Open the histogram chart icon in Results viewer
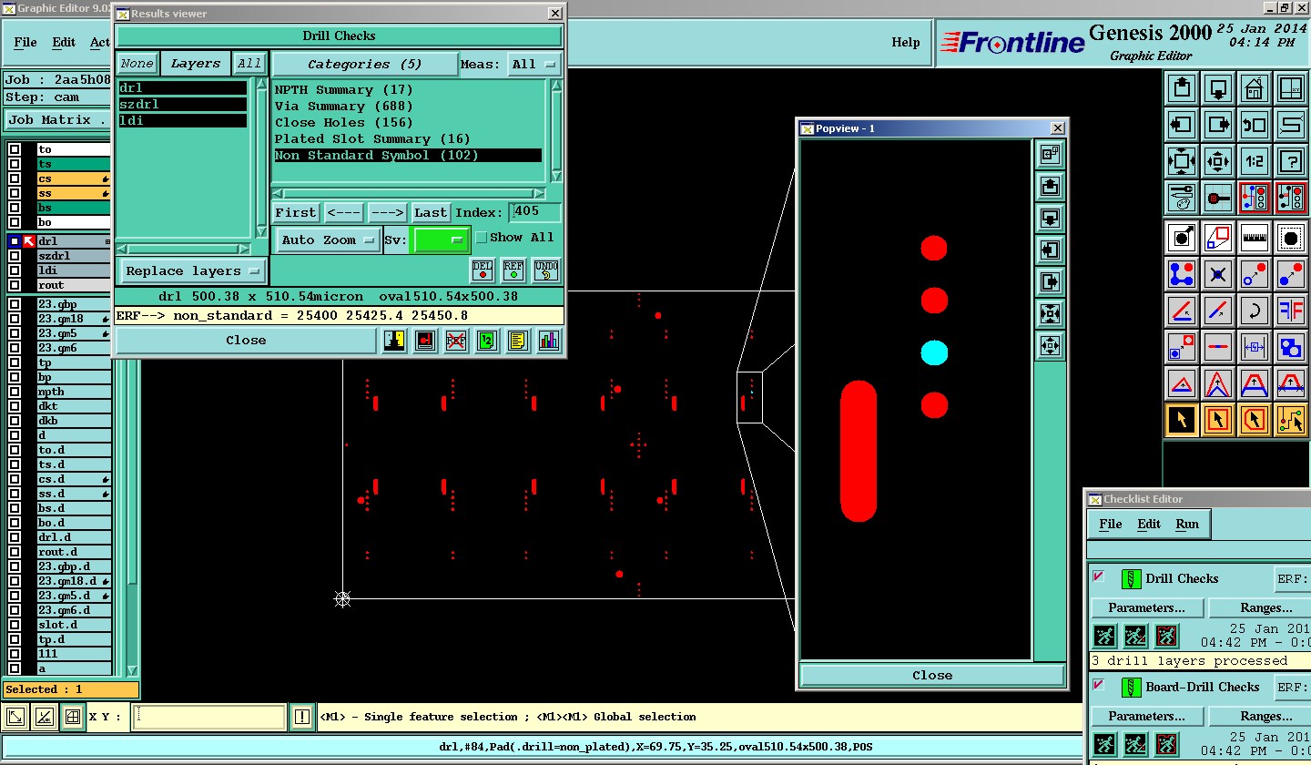Viewport: 1311px width, 765px height. 548,341
